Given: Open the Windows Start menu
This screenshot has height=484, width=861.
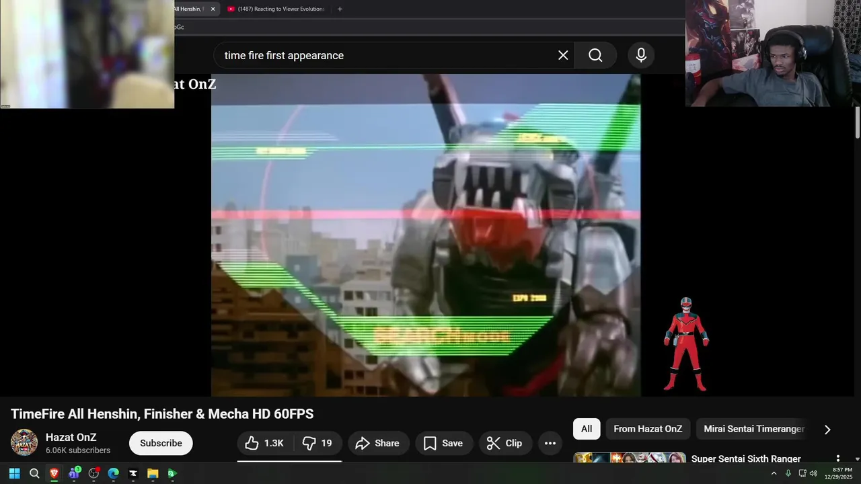Looking at the screenshot, I should tap(14, 473).
